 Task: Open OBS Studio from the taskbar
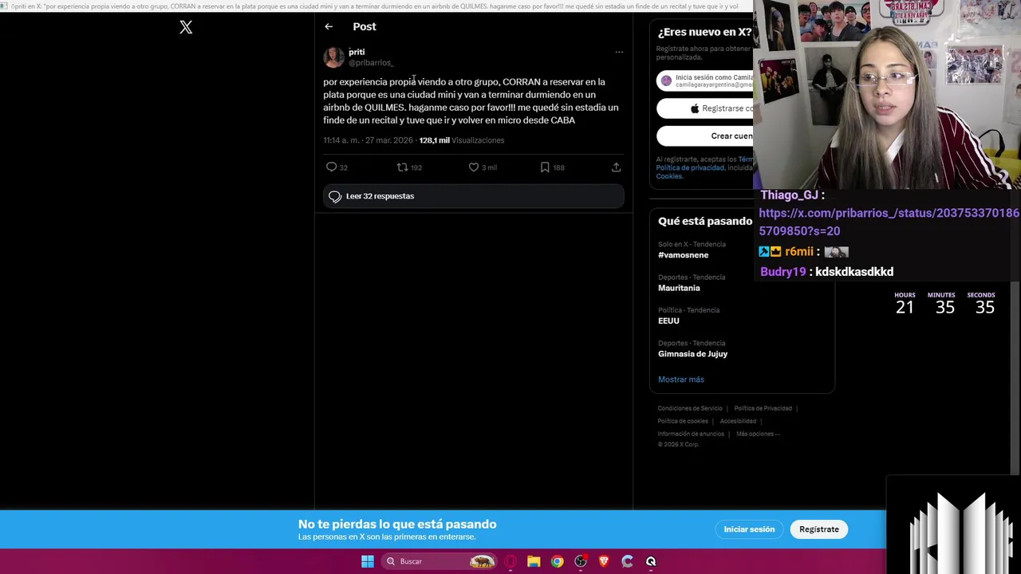click(x=581, y=561)
